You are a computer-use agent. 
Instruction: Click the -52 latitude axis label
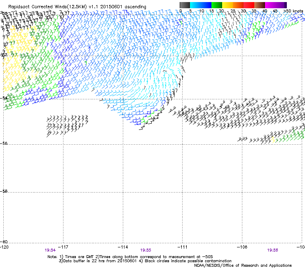[x=4, y=55]
